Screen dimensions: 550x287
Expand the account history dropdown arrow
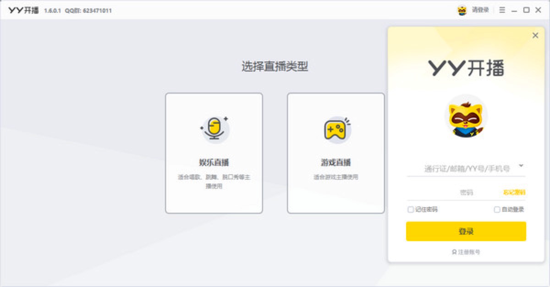click(521, 166)
